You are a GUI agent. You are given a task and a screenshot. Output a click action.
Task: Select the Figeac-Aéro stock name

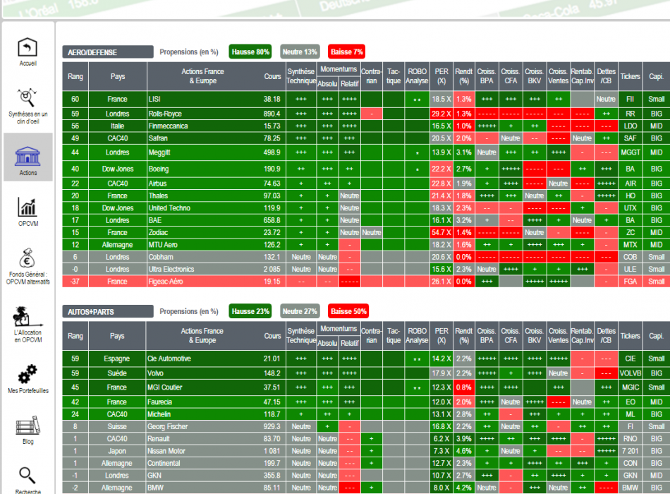tap(165, 282)
